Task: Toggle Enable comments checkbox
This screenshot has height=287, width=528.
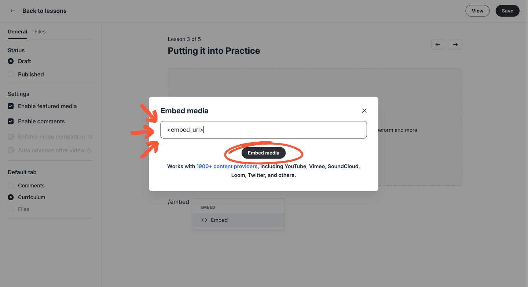Action: (11, 122)
